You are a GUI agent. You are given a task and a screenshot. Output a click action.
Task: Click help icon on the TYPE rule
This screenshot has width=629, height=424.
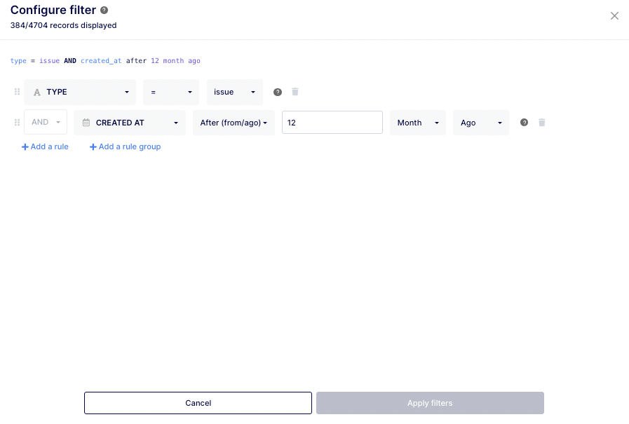click(278, 93)
